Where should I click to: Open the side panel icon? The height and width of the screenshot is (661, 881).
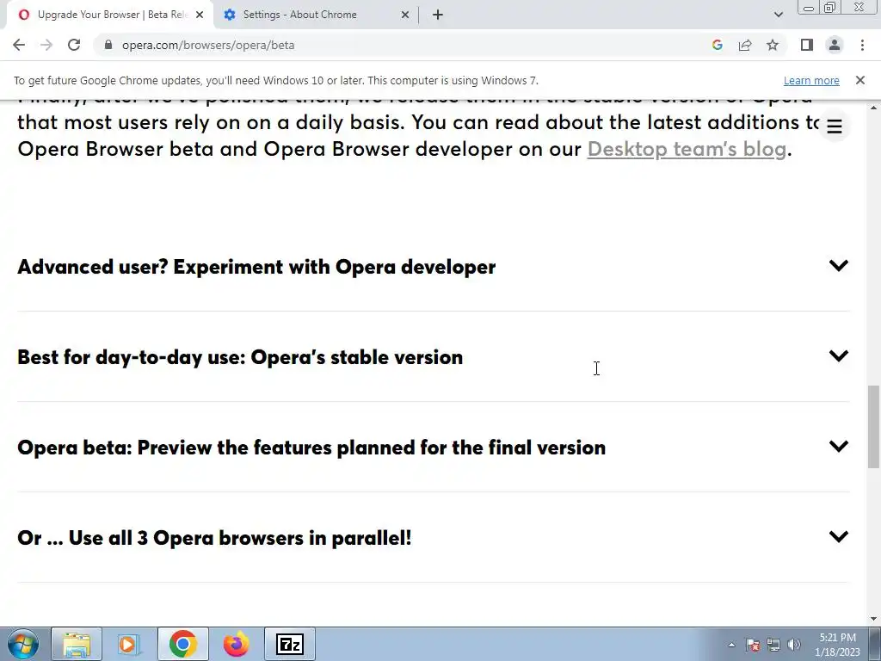[x=807, y=45]
